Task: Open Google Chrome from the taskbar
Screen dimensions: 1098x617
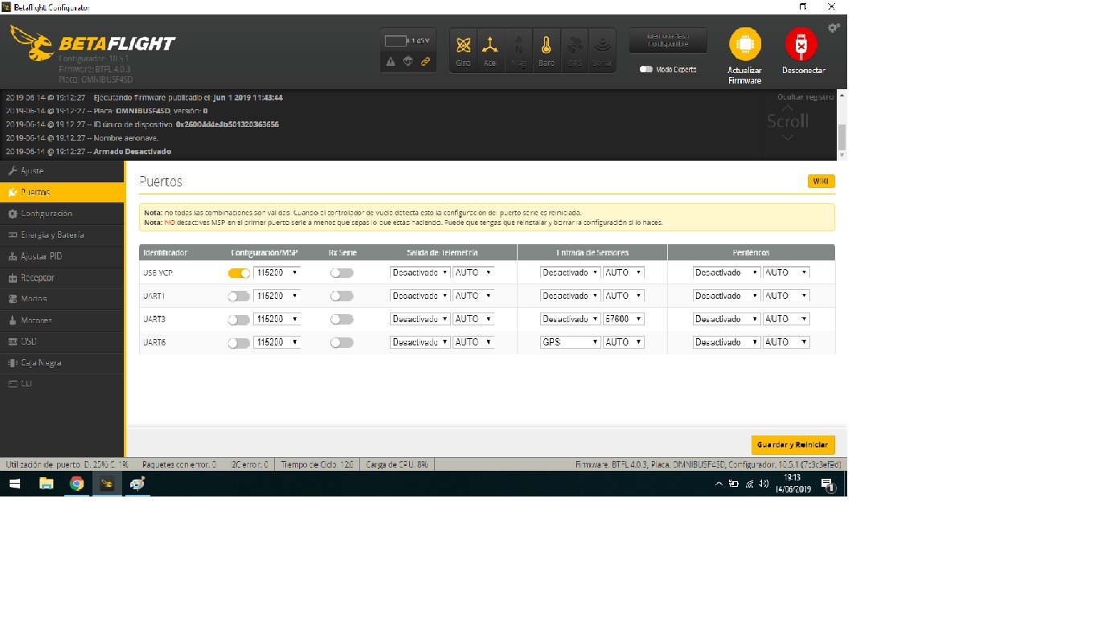Action: click(76, 484)
